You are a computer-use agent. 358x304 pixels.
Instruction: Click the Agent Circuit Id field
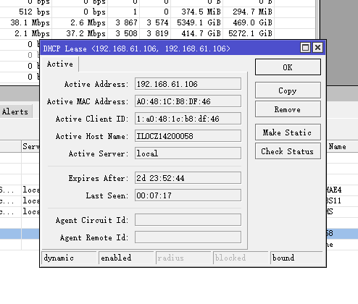pos(188,220)
